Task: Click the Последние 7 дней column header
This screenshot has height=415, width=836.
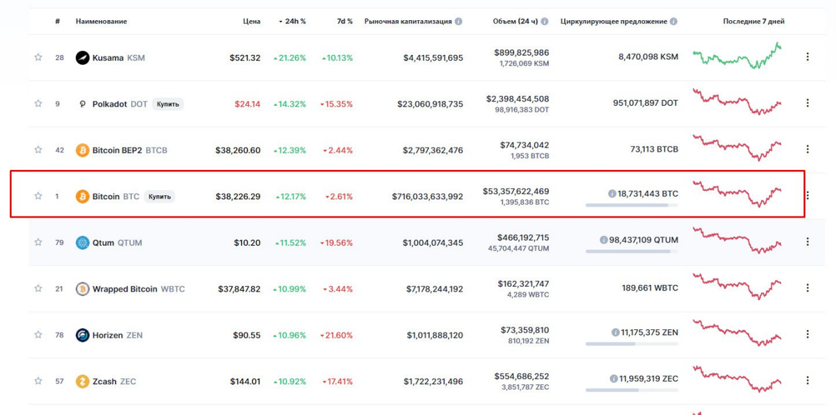Action: (x=754, y=22)
